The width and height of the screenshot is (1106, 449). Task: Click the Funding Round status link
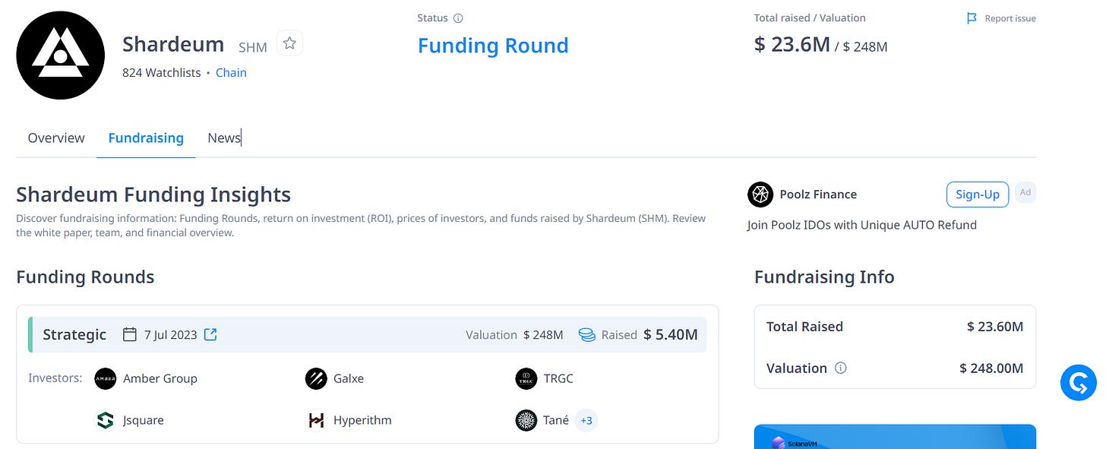[493, 46]
